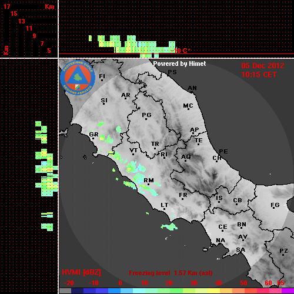Click the Freezing level 1.57 Km label
This screenshot has height=294, width=294.
(x=171, y=273)
